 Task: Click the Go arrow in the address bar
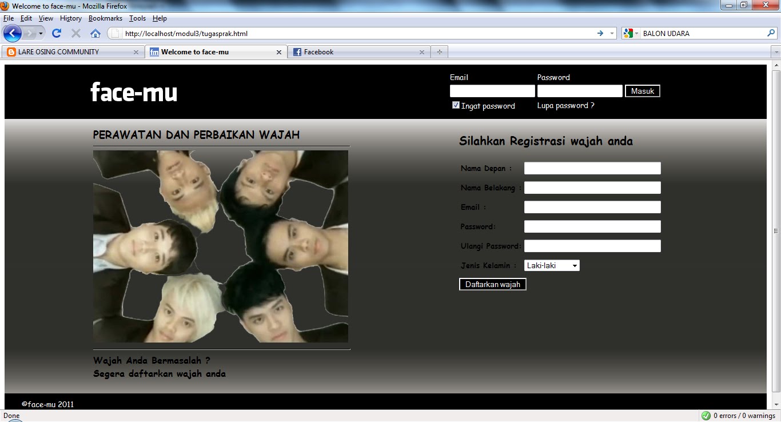600,33
